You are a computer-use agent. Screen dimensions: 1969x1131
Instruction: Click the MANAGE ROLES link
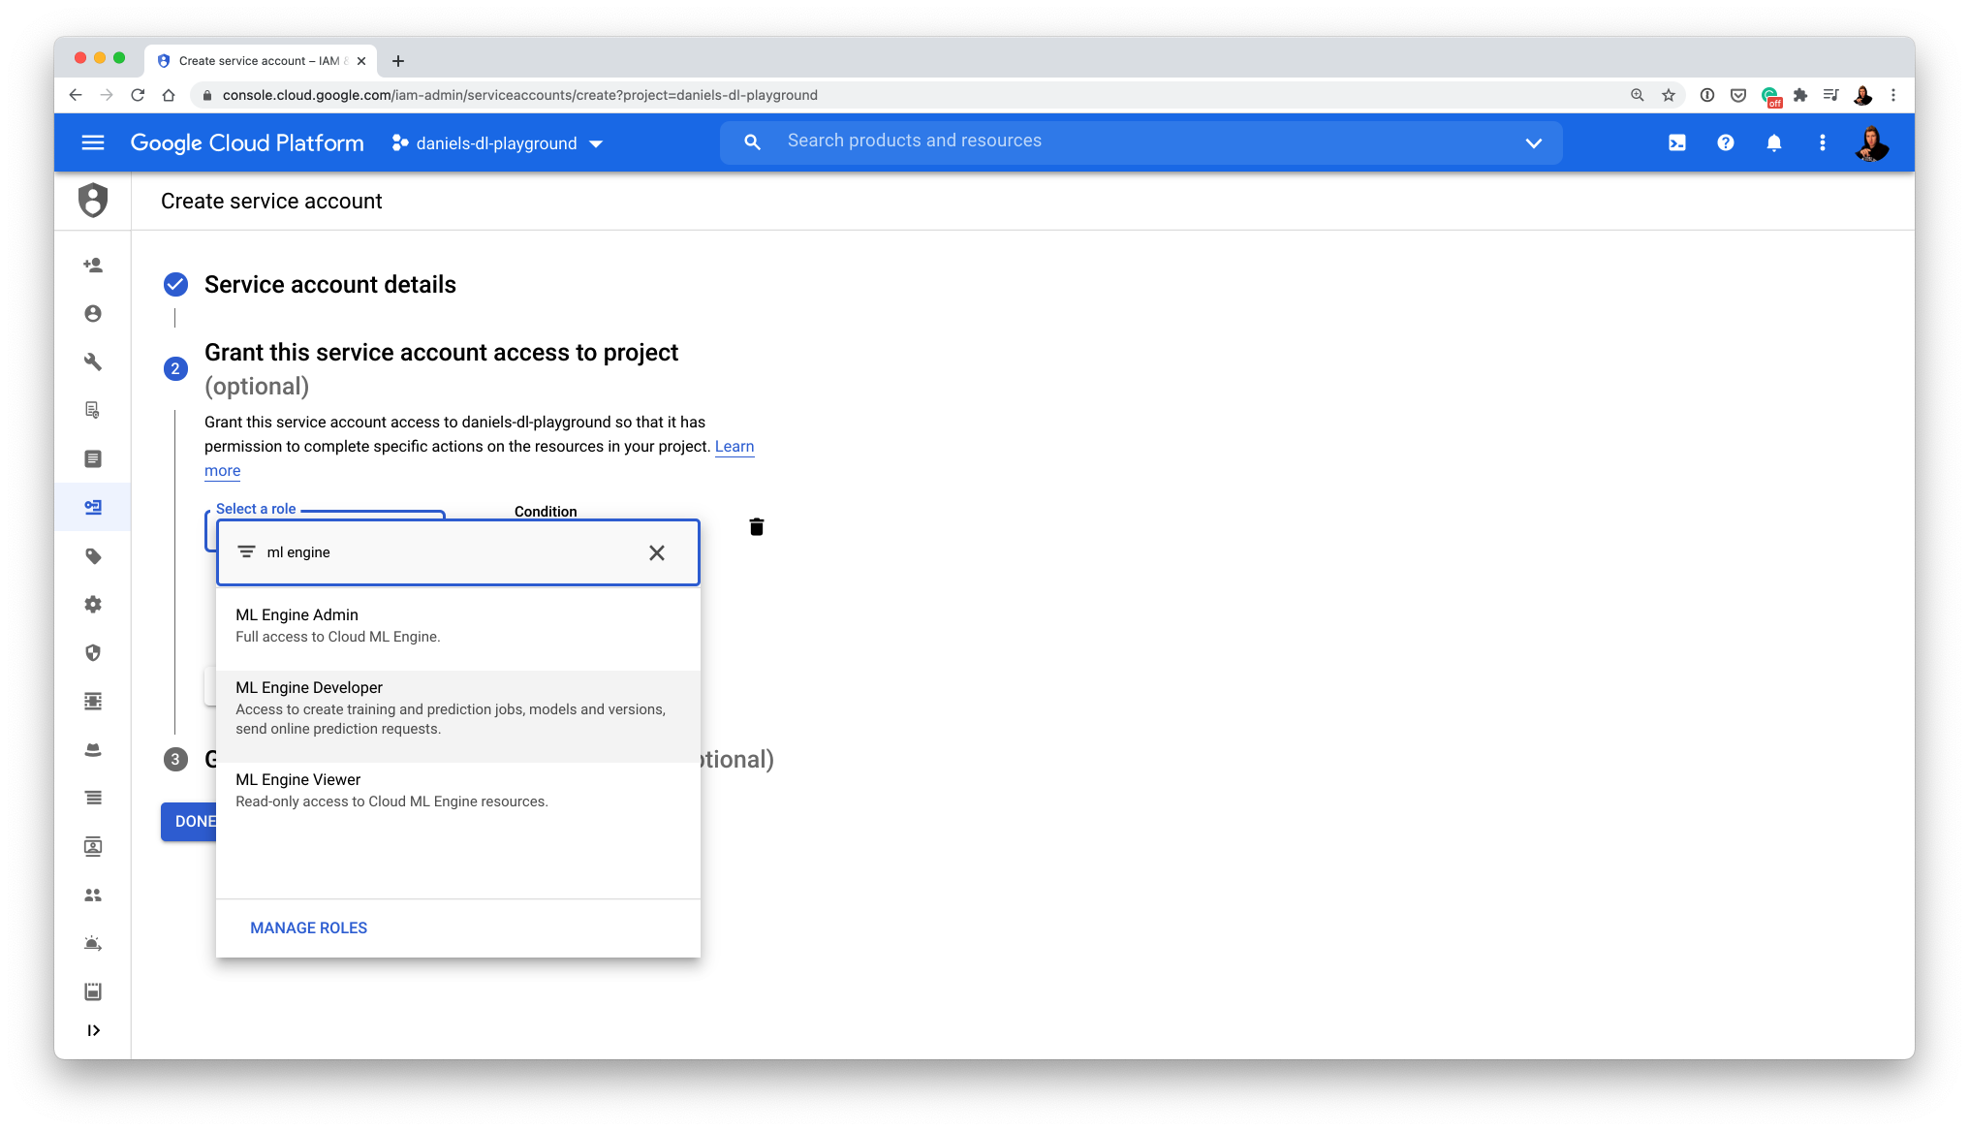click(308, 927)
